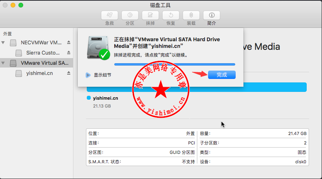Click the 分区图 label in the info table

pyautogui.click(x=96, y=152)
